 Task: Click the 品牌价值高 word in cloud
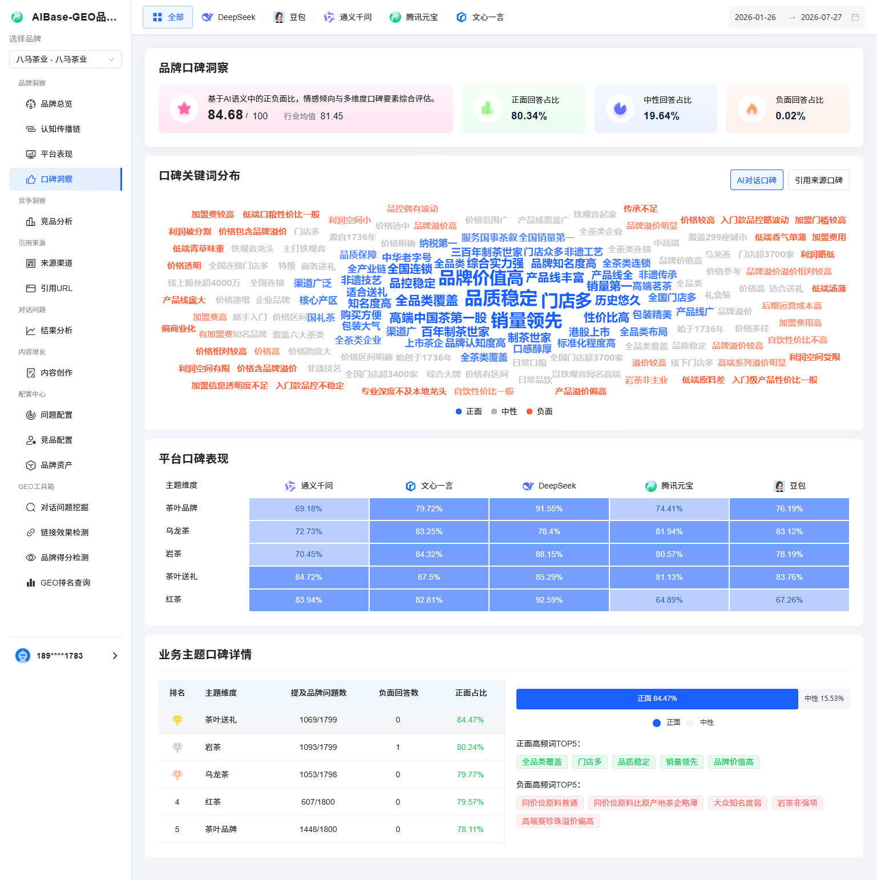(480, 277)
